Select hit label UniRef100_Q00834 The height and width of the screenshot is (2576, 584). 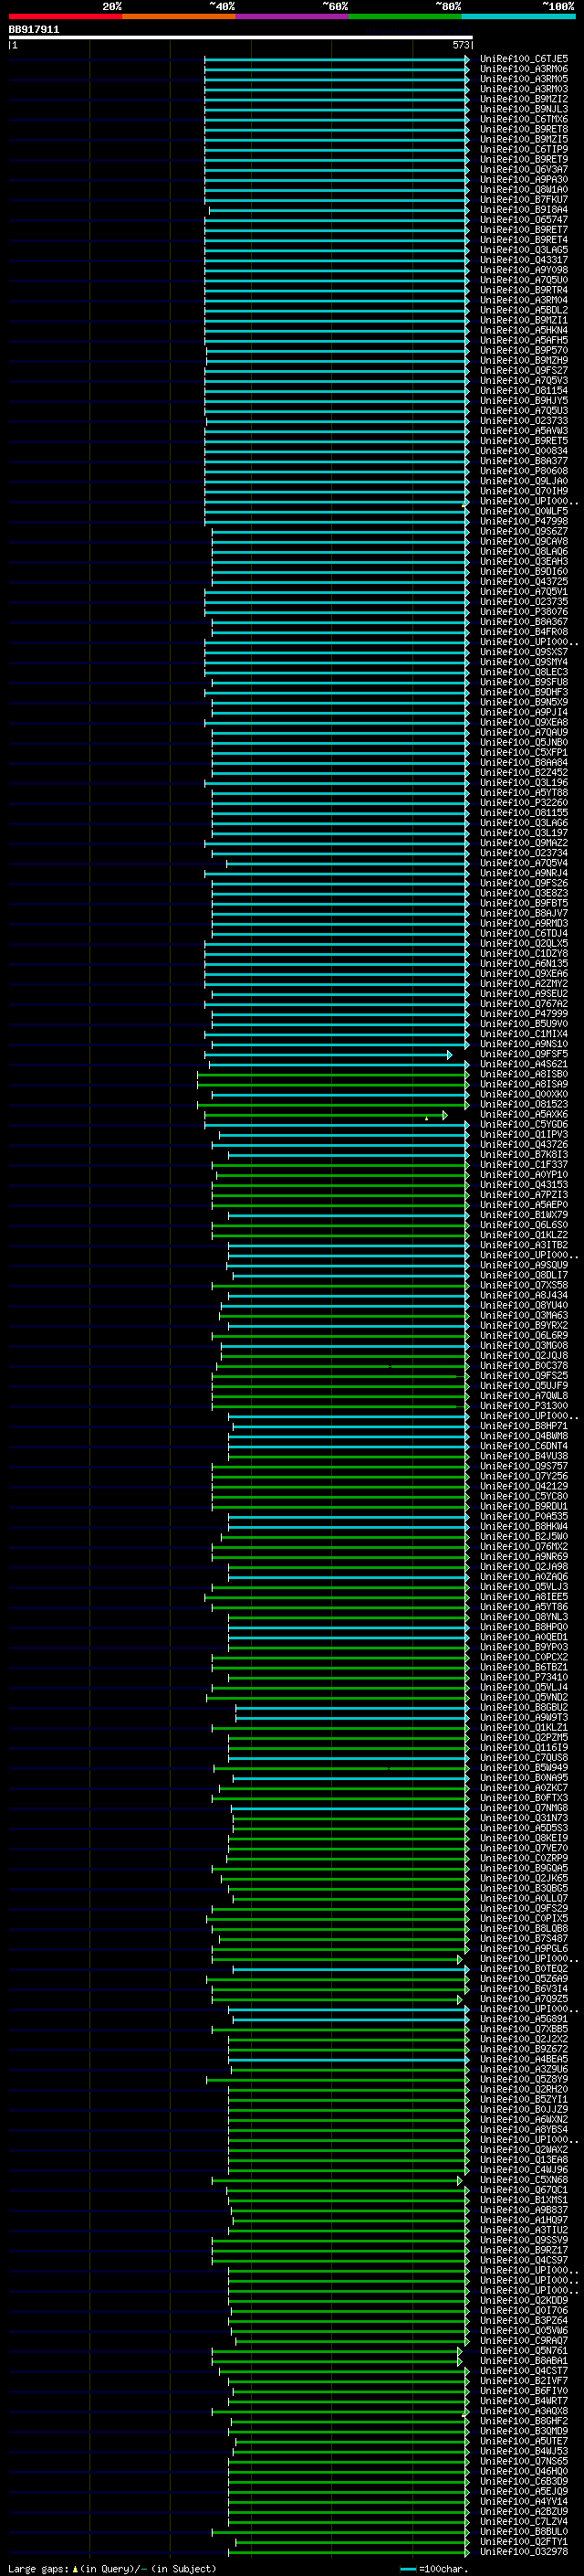click(524, 451)
